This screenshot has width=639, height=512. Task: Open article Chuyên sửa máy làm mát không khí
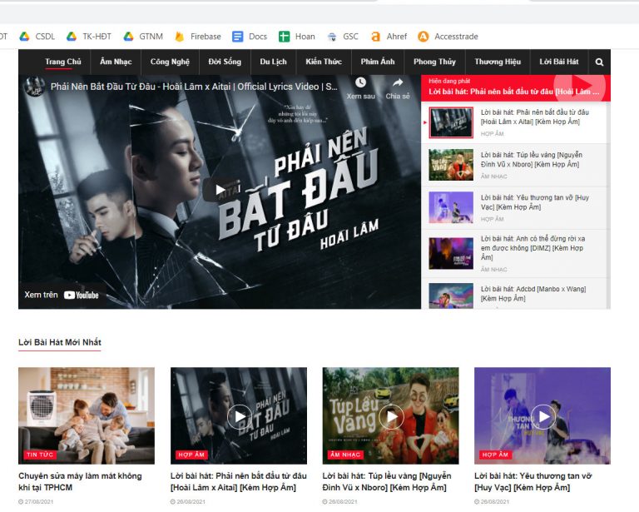tap(80, 481)
